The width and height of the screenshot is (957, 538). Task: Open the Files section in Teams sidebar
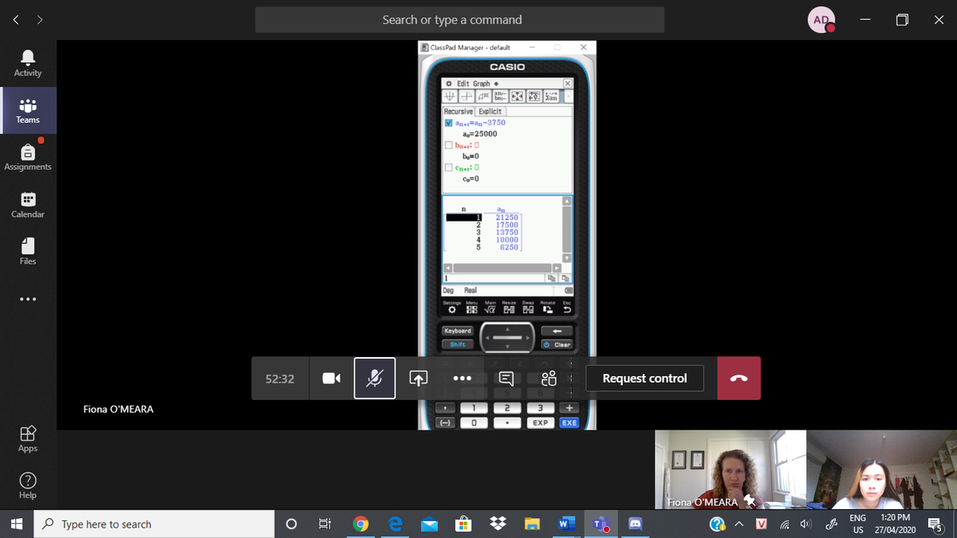coord(28,251)
